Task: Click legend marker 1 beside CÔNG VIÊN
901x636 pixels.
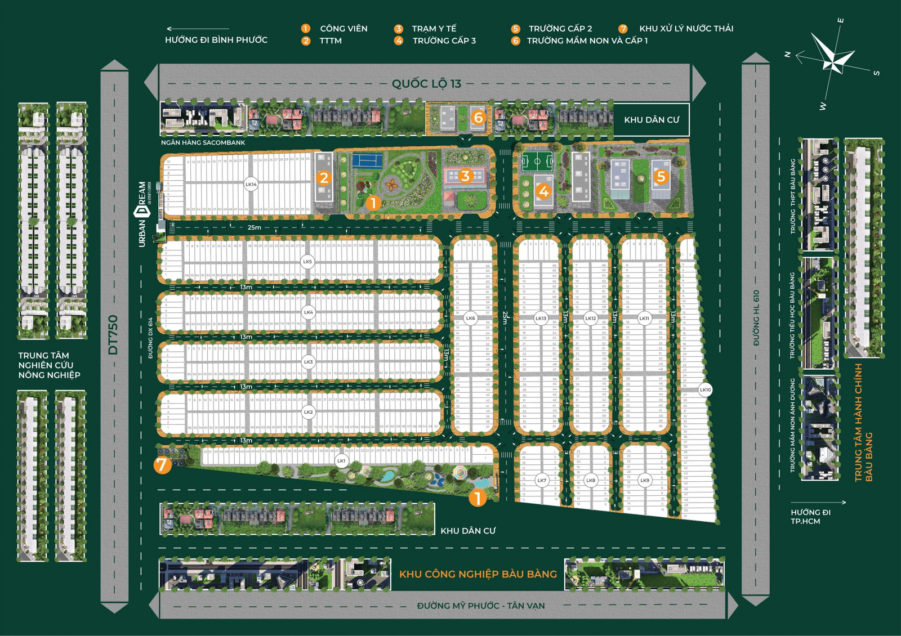Action: [x=306, y=29]
